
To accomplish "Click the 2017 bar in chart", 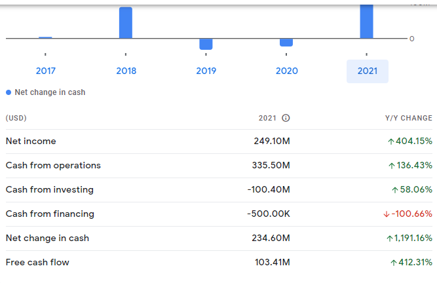I will click(45, 37).
